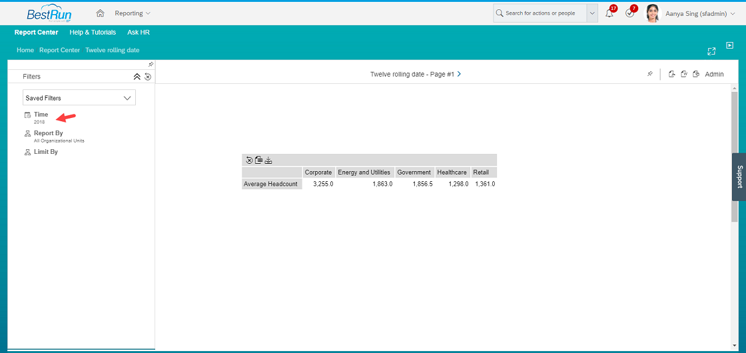The image size is (746, 353).
Task: Click the vertical scrollbar thumb
Action: coord(735,157)
